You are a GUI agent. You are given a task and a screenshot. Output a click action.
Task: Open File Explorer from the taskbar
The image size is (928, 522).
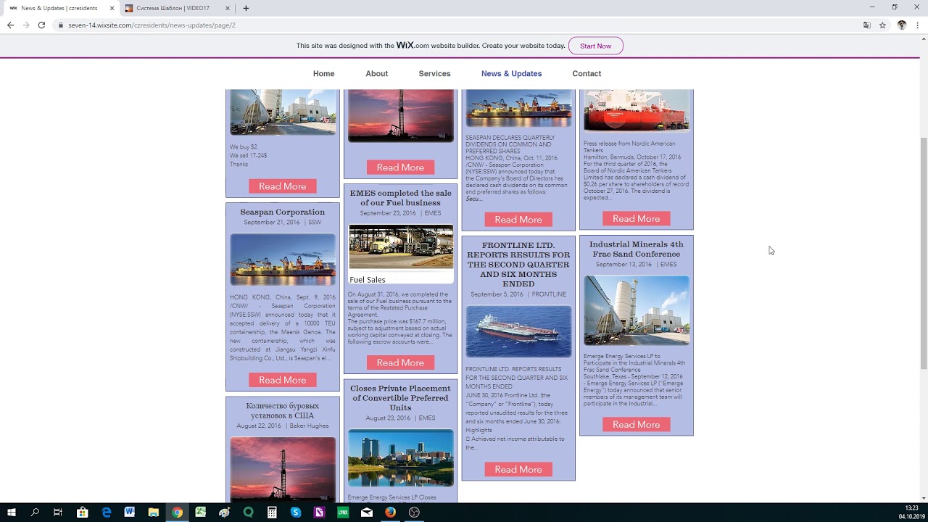pos(154,513)
